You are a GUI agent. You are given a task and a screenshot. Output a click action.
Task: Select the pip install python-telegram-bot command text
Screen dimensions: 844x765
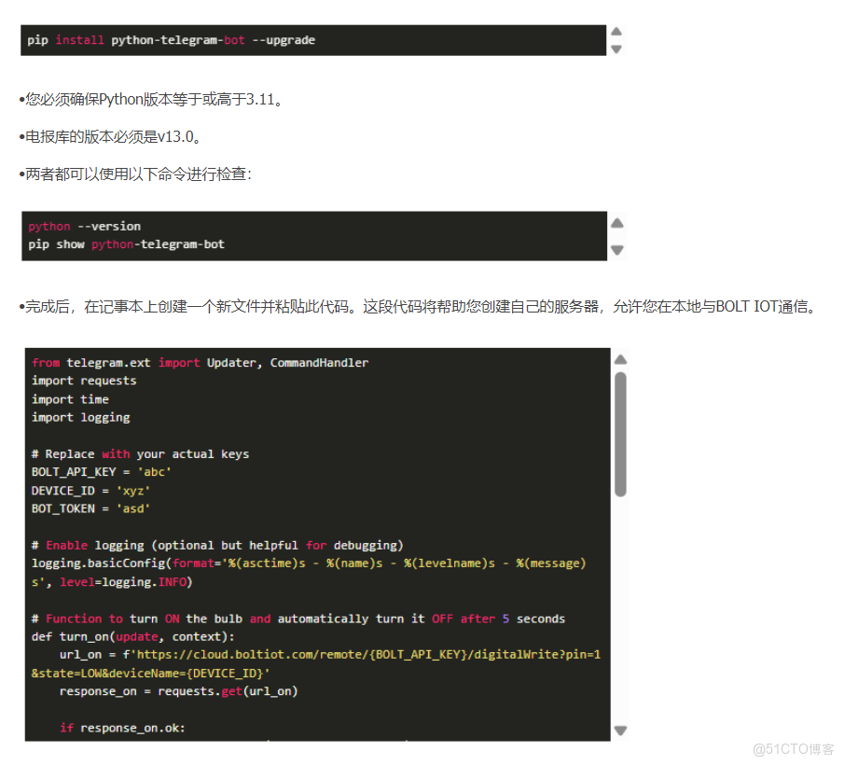click(x=173, y=40)
